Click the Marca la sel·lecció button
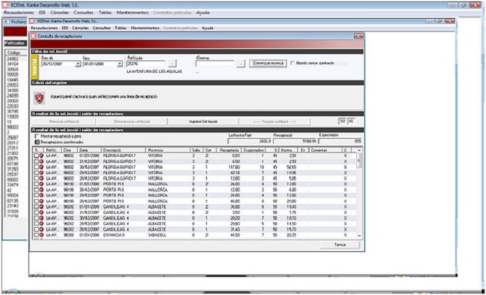 [x=65, y=121]
